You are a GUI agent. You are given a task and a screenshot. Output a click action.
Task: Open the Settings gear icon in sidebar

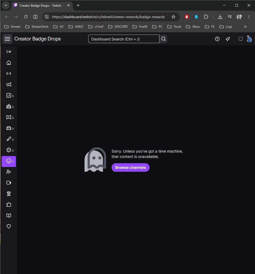8,150
